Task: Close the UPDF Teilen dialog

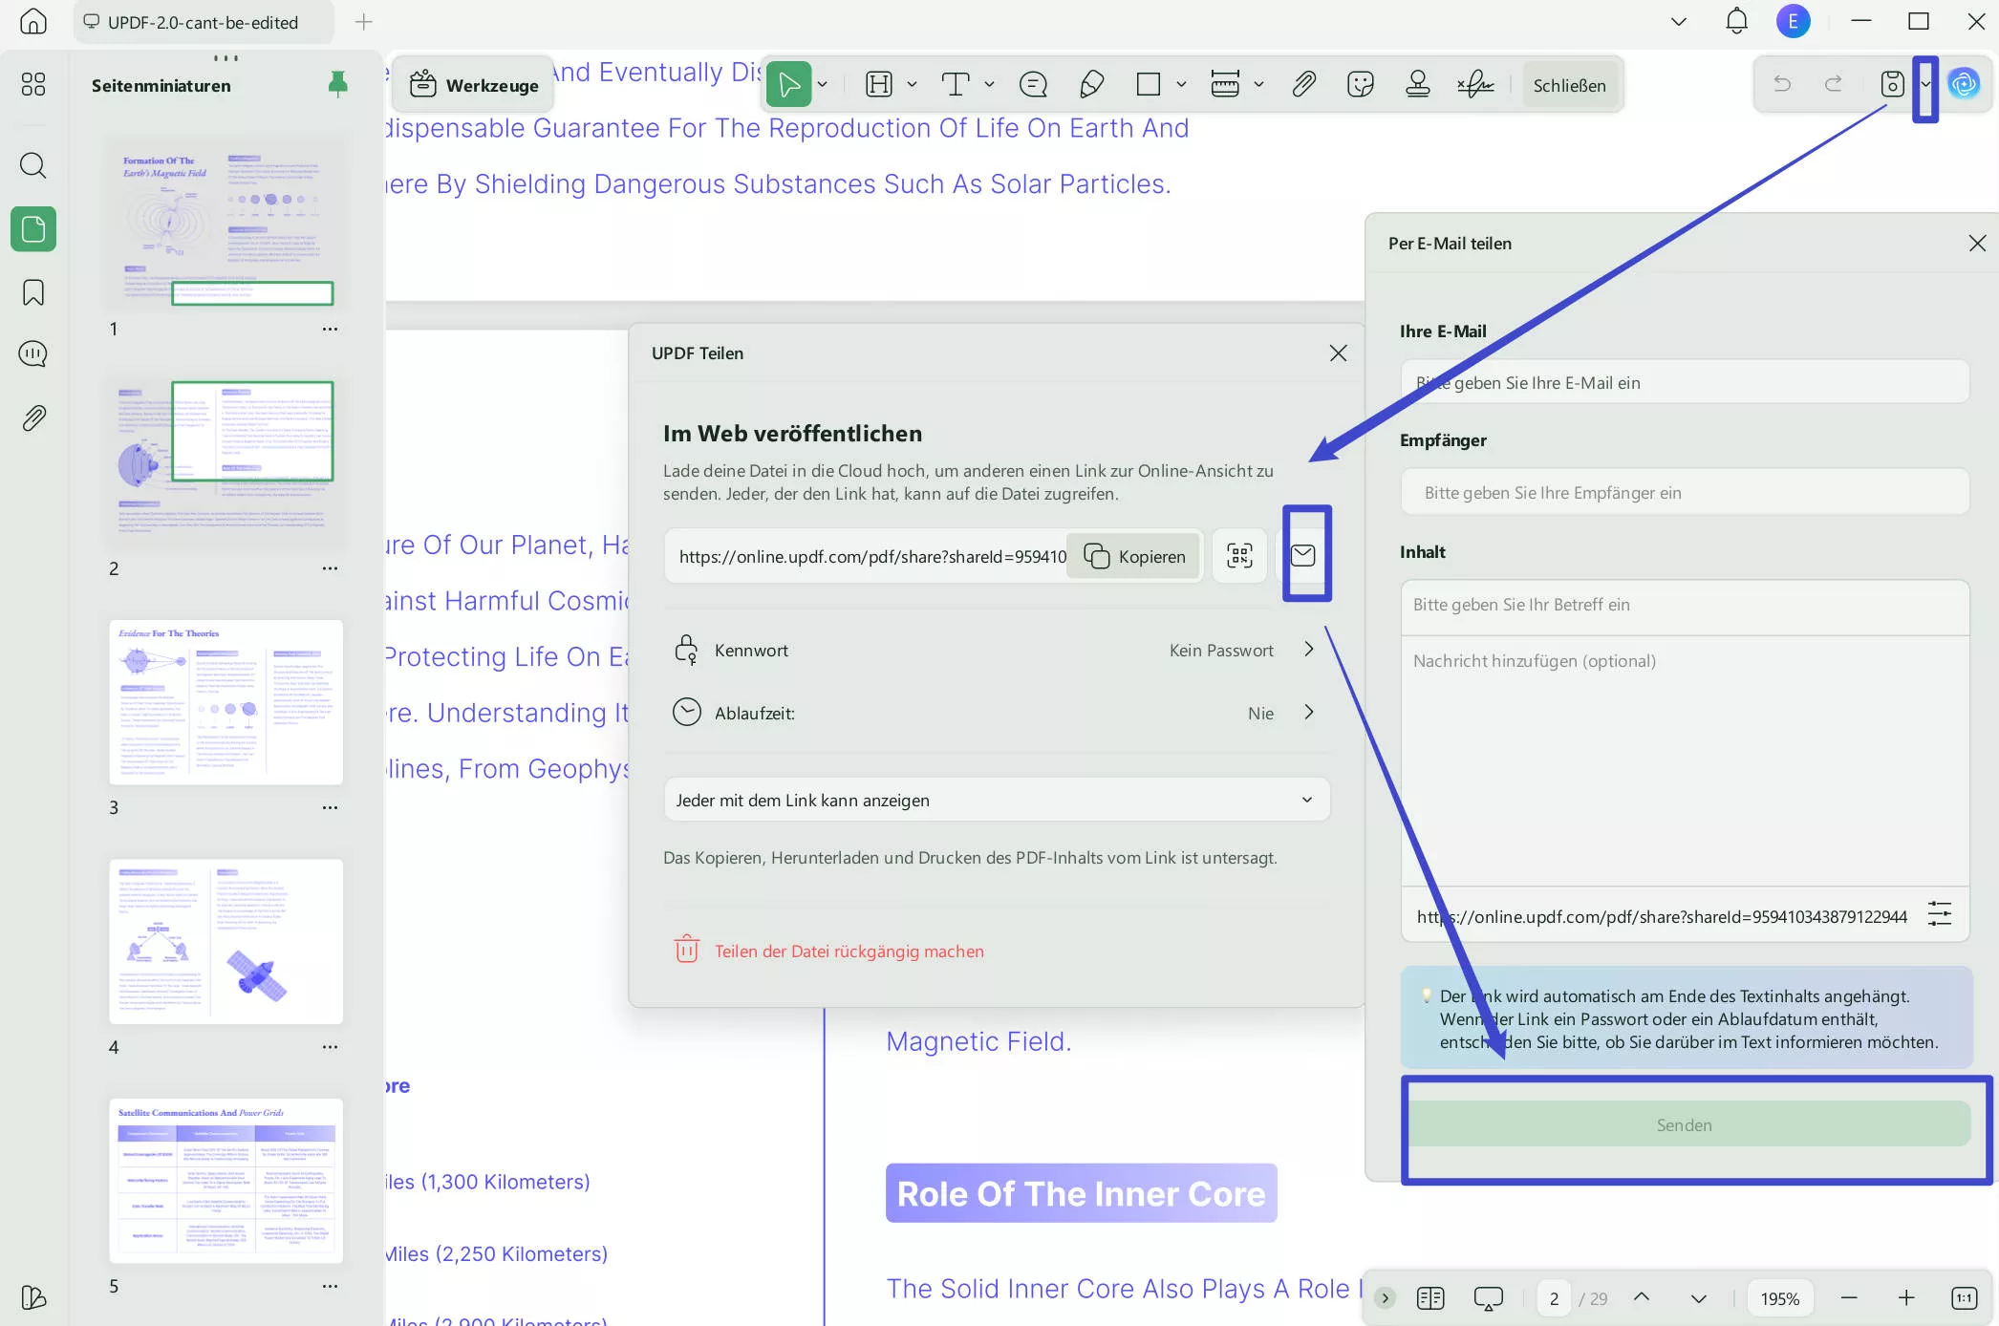Action: coord(1338,353)
